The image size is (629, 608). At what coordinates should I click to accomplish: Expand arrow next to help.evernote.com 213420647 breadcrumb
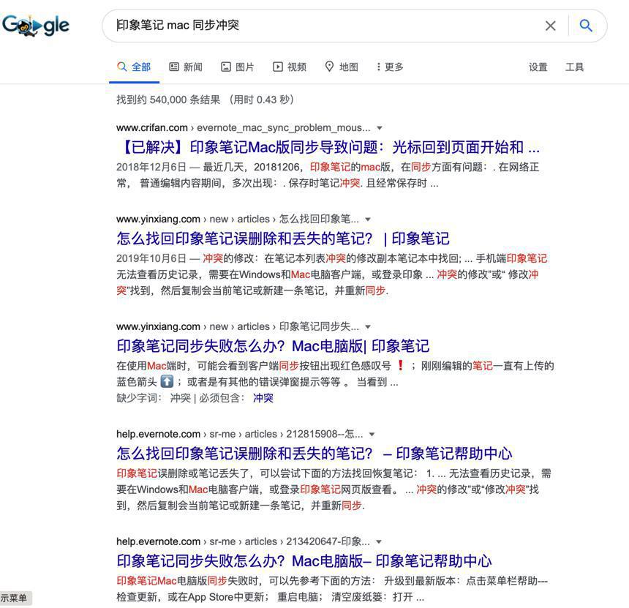pos(378,541)
